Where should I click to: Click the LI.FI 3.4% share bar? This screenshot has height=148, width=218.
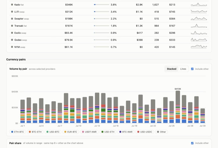tap(102, 12)
